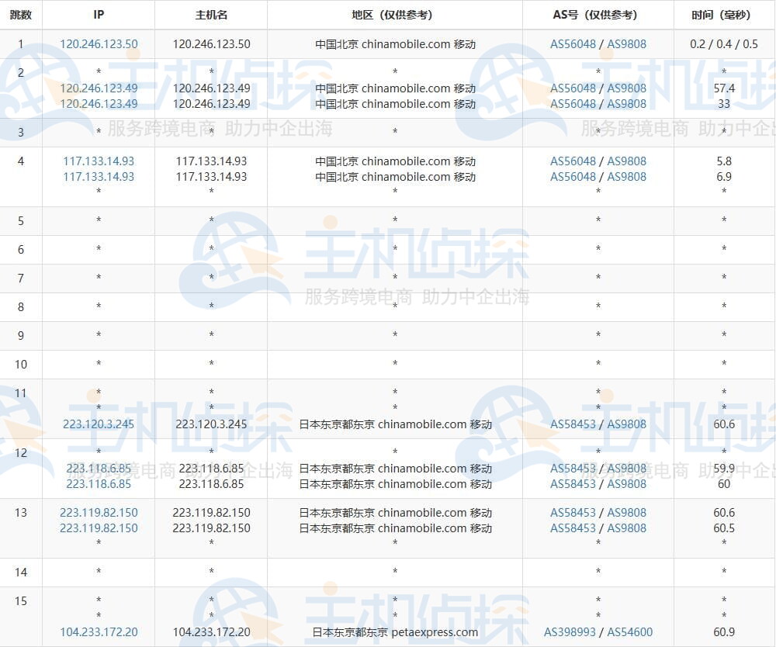Viewport: 776px width, 647px height.
Task: Select region text 日本东京都东京 petaexpress.com
Action: point(395,632)
